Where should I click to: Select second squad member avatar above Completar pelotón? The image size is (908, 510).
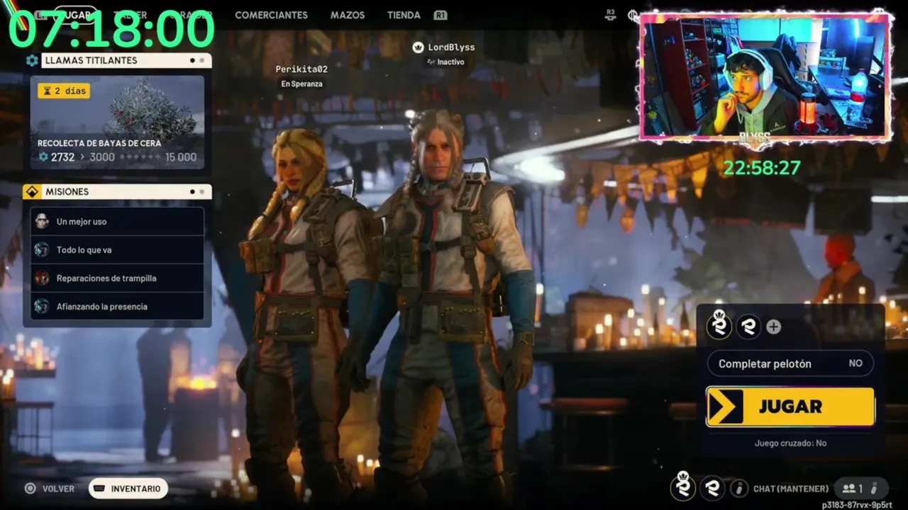pyautogui.click(x=748, y=327)
